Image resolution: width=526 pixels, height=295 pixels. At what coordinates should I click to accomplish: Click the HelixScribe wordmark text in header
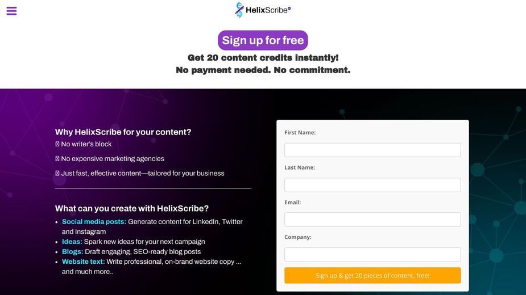pos(268,10)
